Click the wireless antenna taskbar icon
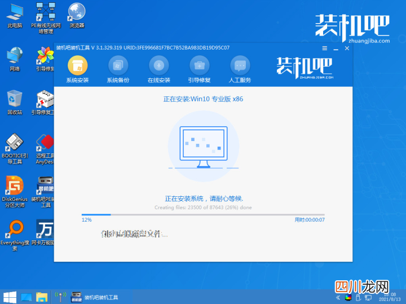The image size is (406, 304). (x=60, y=297)
